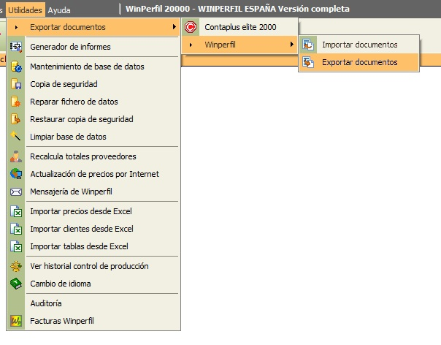Click the Actualización de precios globe icon
Image resolution: width=441 pixels, height=345 pixels.
click(x=16, y=174)
